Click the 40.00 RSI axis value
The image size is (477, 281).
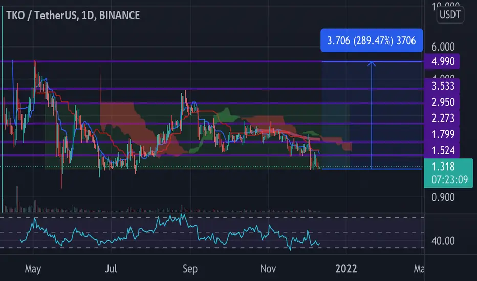[x=443, y=241]
